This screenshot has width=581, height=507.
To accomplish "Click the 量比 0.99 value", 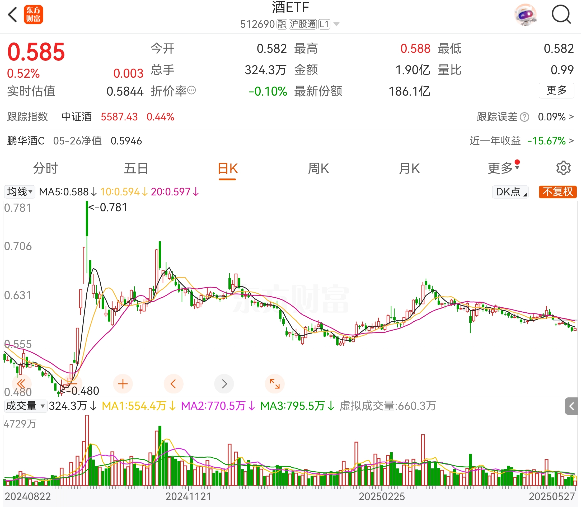I will [562, 70].
